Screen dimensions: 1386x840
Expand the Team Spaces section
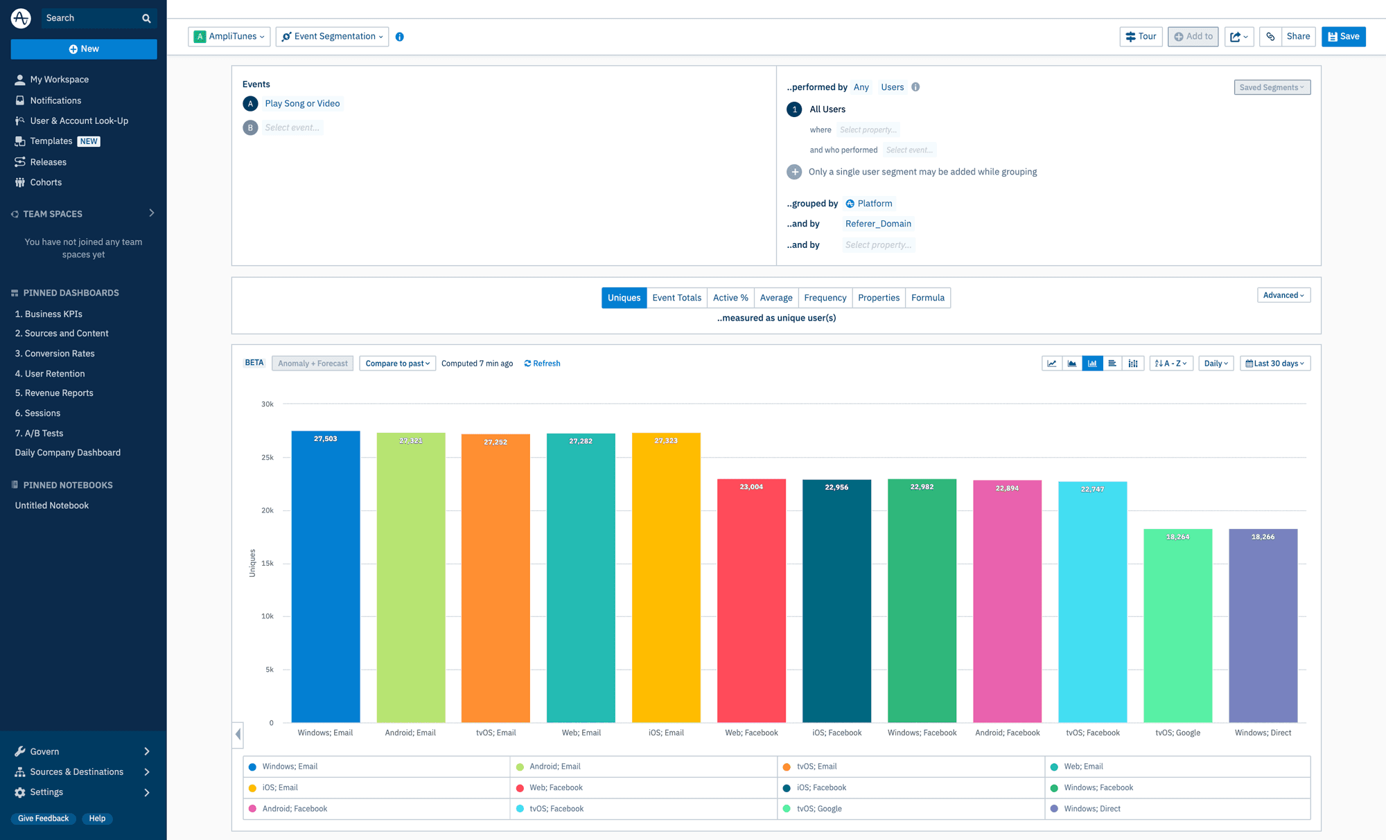coord(151,213)
